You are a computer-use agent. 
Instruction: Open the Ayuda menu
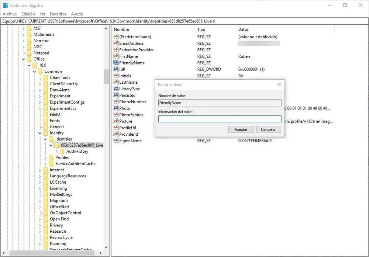point(77,14)
